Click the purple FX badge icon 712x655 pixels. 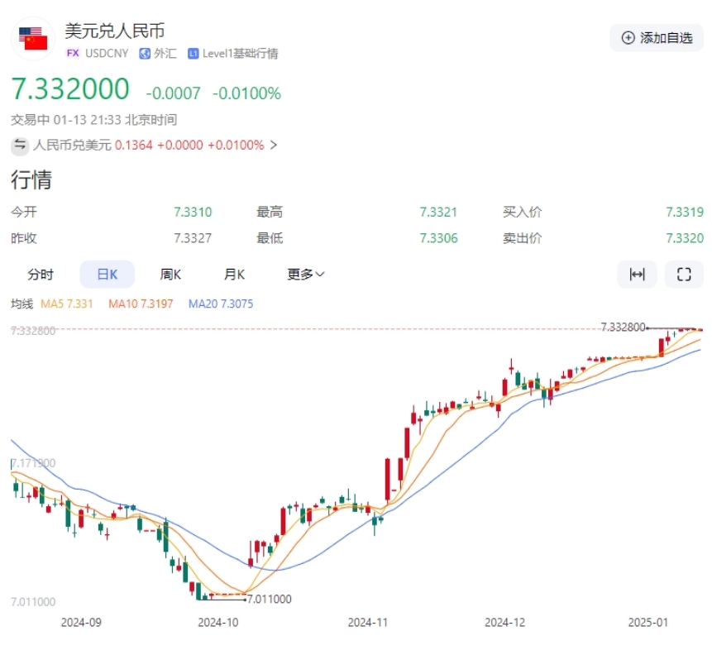pyautogui.click(x=73, y=54)
